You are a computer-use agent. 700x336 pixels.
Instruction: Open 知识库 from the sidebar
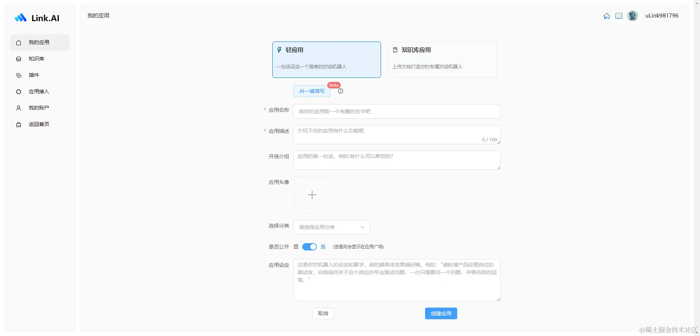36,59
